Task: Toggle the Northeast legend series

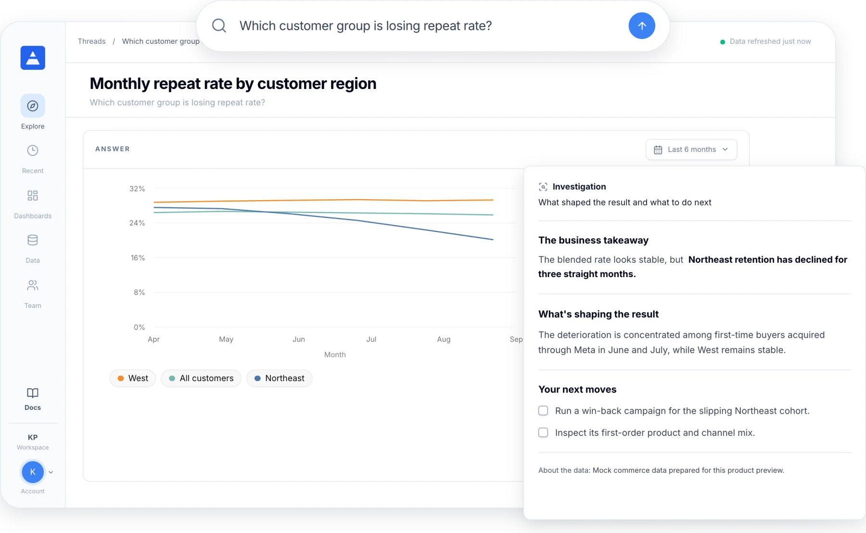Action: coord(279,378)
